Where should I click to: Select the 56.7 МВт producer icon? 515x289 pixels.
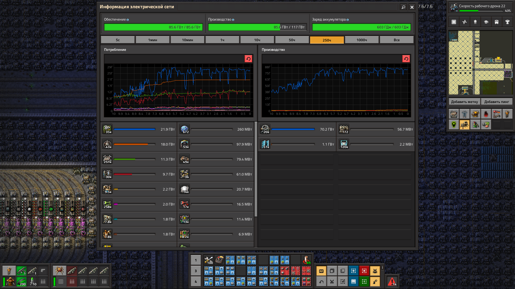(344, 129)
